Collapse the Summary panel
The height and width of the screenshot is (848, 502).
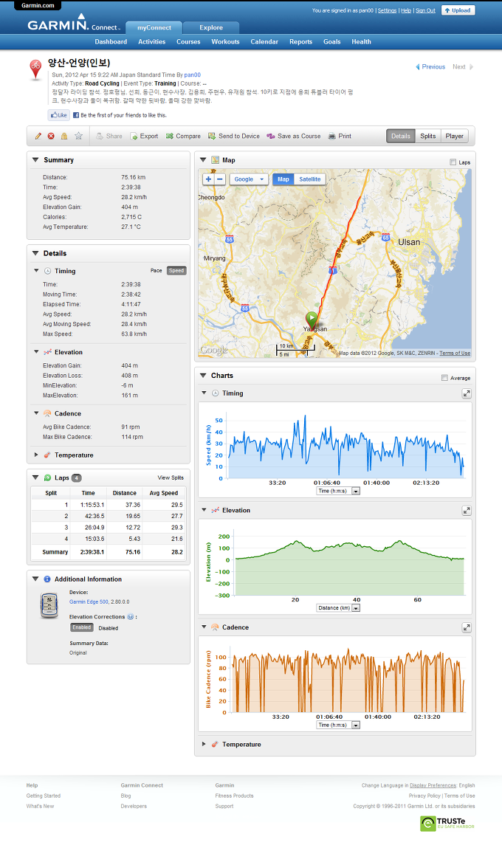pos(35,160)
